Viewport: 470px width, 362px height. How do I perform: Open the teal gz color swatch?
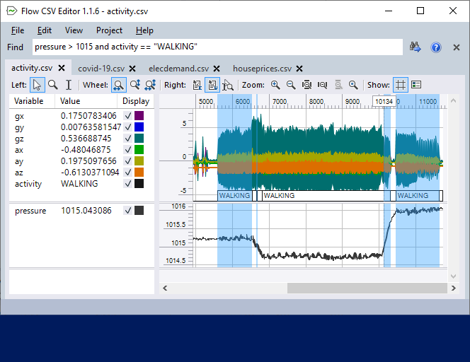tap(139, 139)
